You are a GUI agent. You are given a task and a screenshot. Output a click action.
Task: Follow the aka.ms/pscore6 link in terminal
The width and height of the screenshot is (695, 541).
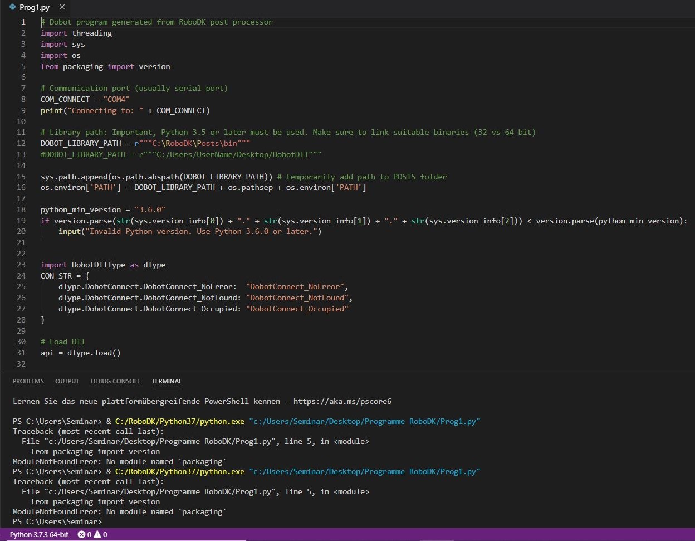[342, 401]
